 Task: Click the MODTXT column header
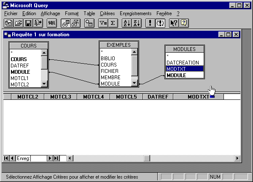(199, 97)
